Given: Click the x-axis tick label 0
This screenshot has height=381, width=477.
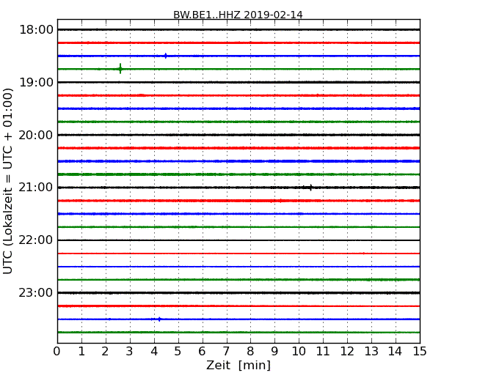Looking at the screenshot, I should 57,351.
